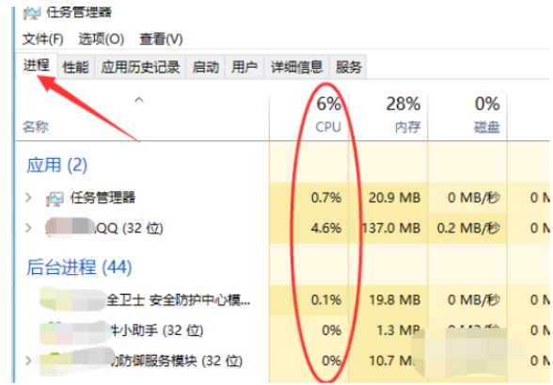Click the 0.7% CPU value
The height and width of the screenshot is (385, 553).
326,198
